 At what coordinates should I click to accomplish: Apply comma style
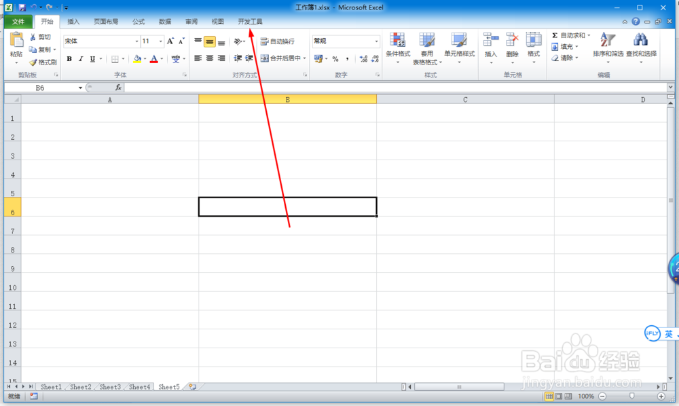(x=347, y=59)
